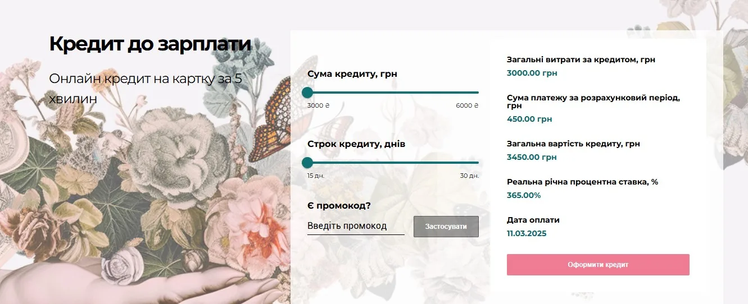
Task: Click the payment date '11.03.2025'
Action: [527, 233]
